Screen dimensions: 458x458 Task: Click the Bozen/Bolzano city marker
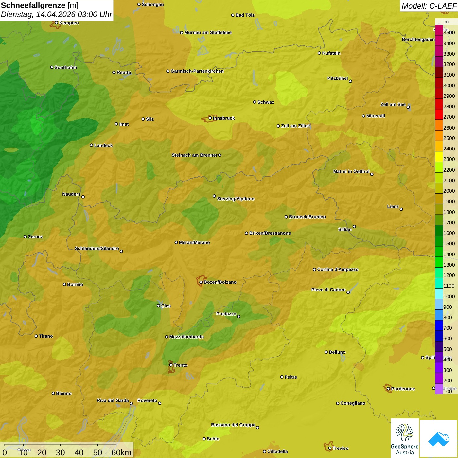pyautogui.click(x=201, y=282)
